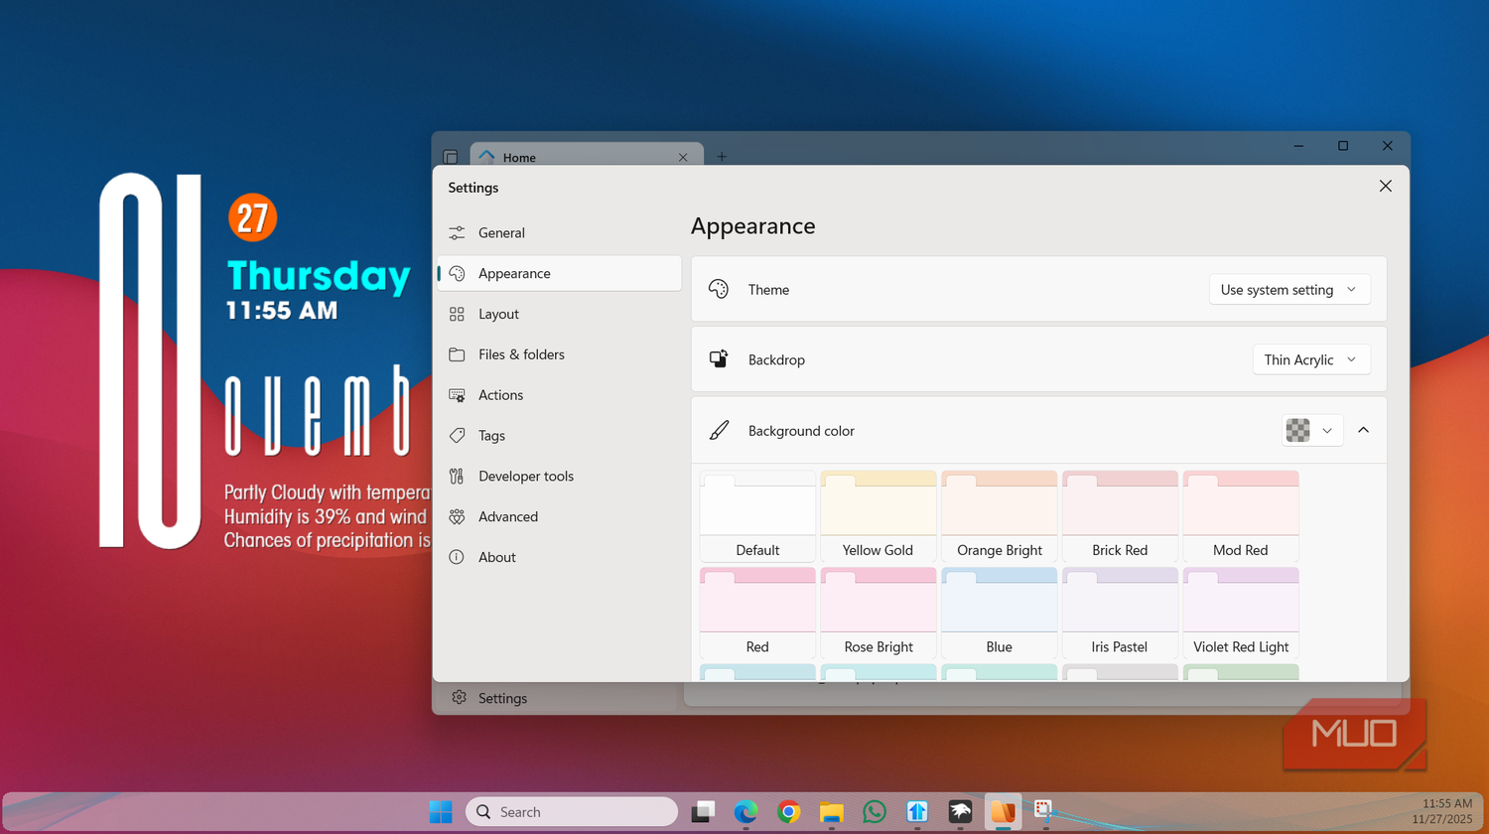The image size is (1489, 834).
Task: Open blue arrows app in taskbar
Action: [x=917, y=812]
